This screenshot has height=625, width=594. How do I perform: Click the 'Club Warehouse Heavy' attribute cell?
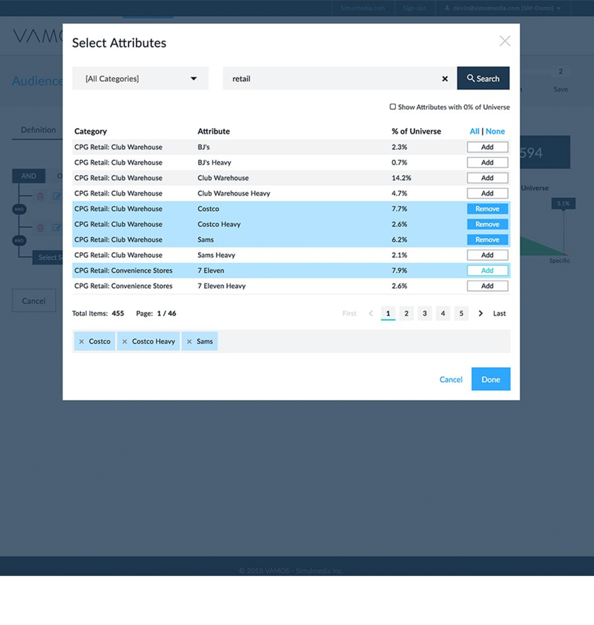point(234,193)
